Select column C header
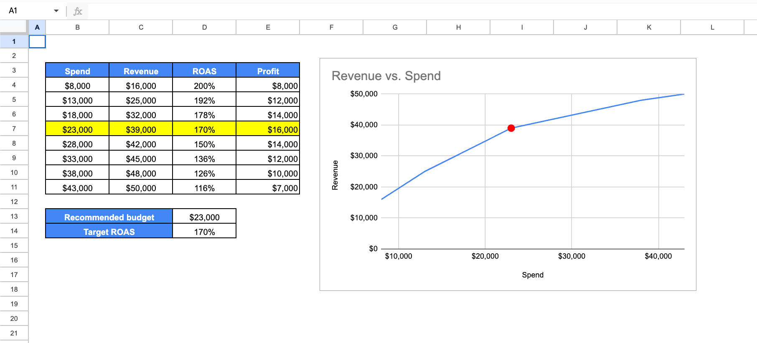 click(x=141, y=27)
